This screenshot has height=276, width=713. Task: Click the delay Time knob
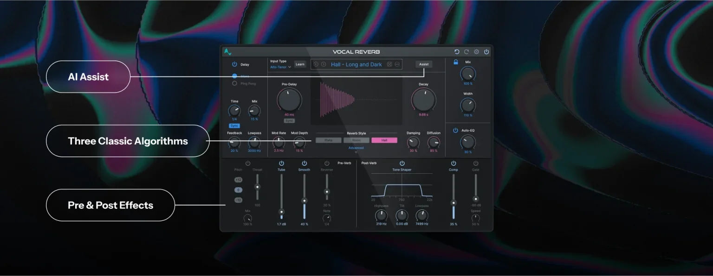point(234,111)
